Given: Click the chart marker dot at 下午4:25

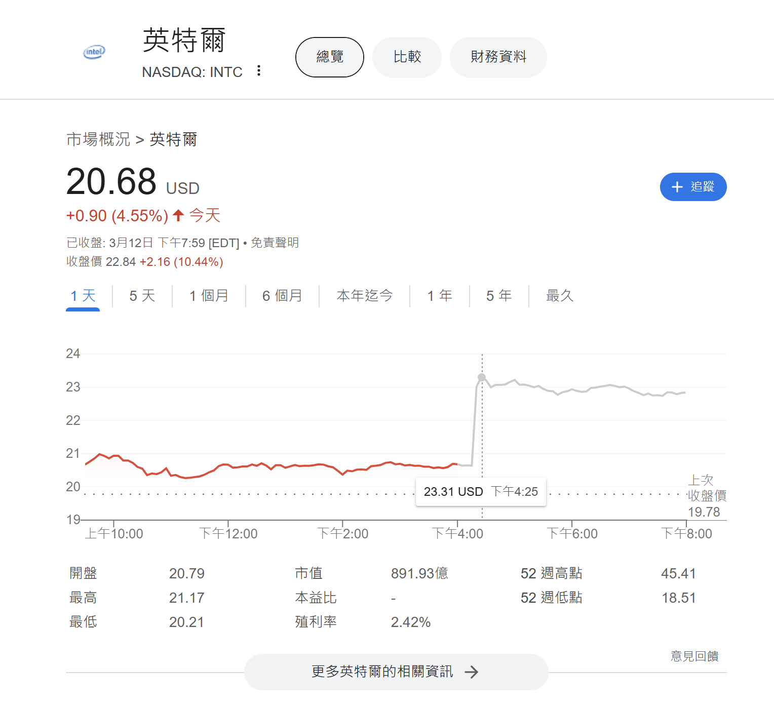Looking at the screenshot, I should 482,377.
